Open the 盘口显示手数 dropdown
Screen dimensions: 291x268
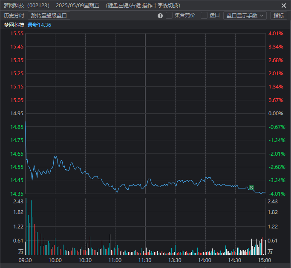(x=245, y=15)
